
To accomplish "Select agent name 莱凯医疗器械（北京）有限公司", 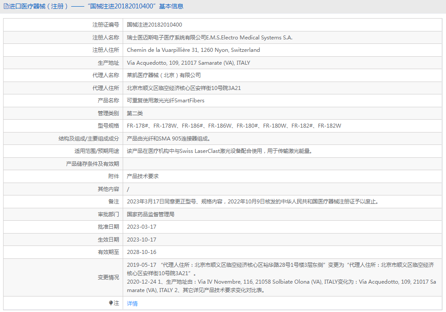I will click(163, 75).
